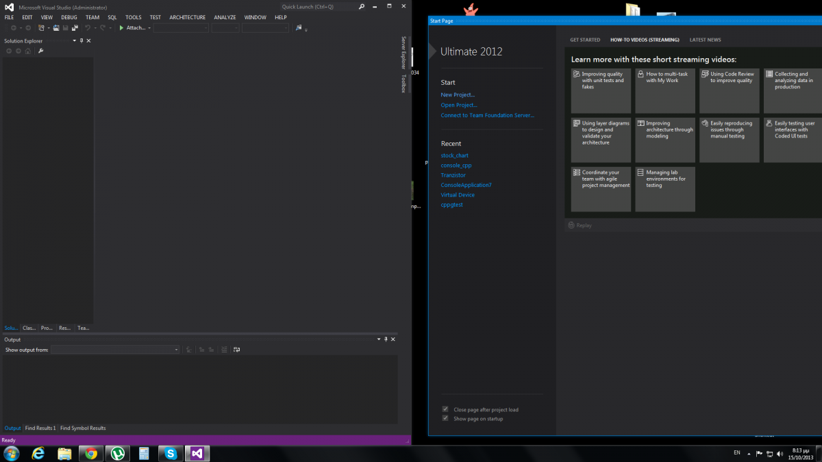Start debugging with the green Attach arrow

click(x=121, y=28)
